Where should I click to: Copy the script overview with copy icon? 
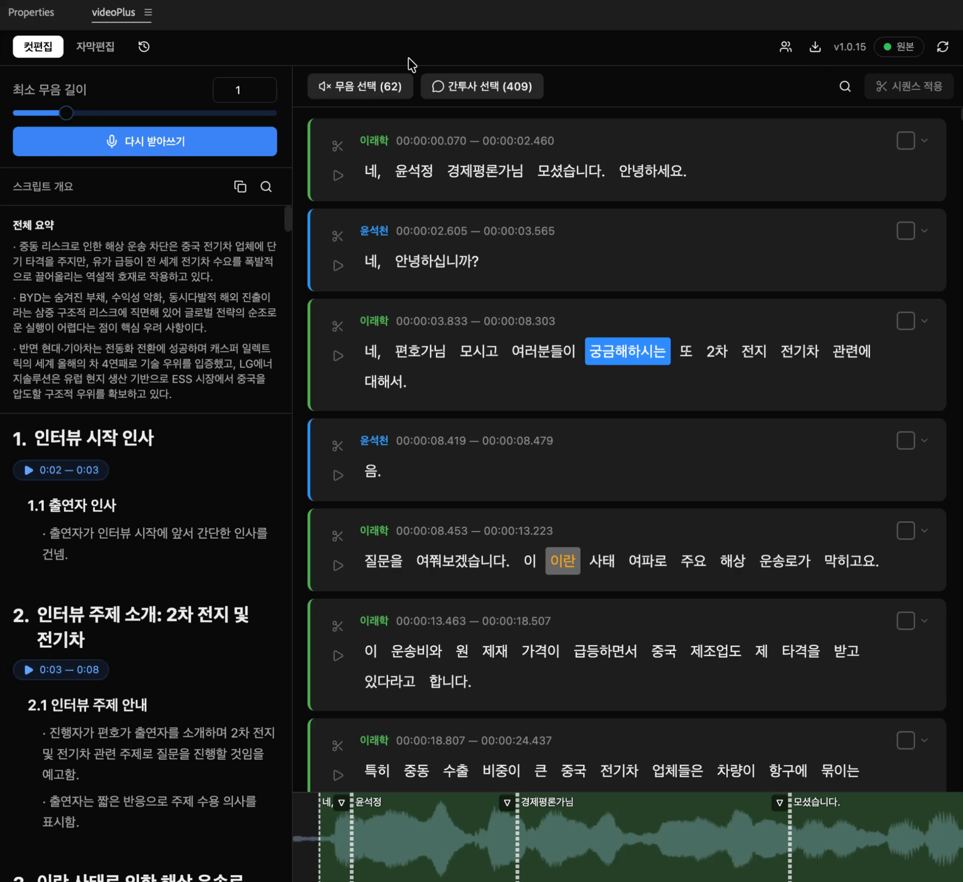240,186
